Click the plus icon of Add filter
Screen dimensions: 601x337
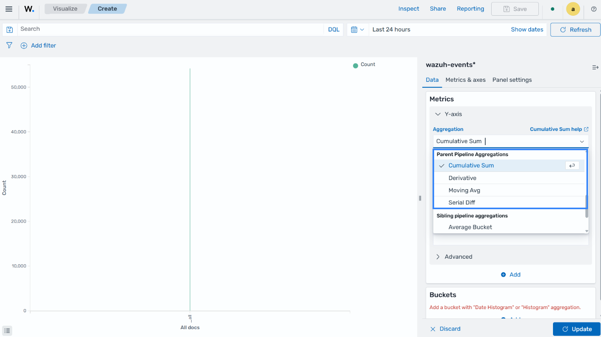[24, 46]
